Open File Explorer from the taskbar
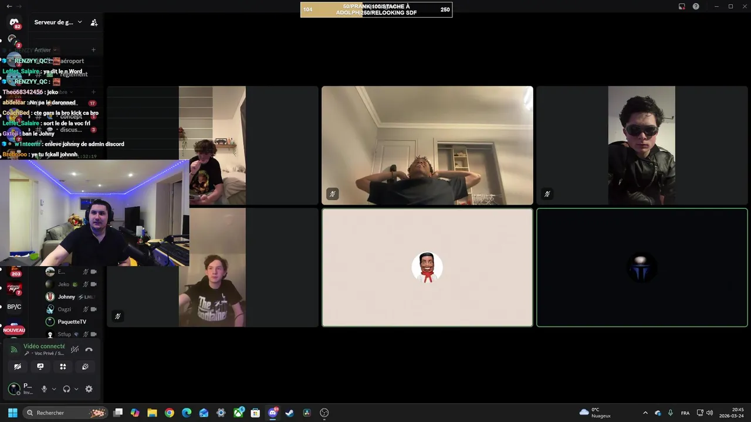The width and height of the screenshot is (751, 422). click(152, 413)
